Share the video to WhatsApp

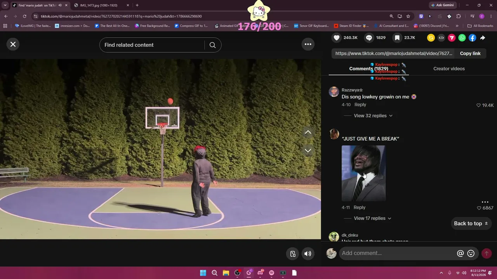point(462,38)
